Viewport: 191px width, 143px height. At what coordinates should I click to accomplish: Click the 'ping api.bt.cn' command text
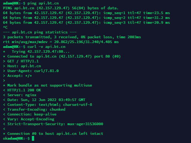tap(43, 3)
